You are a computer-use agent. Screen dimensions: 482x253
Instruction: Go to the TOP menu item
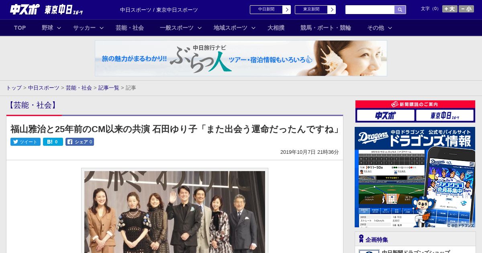click(20, 28)
